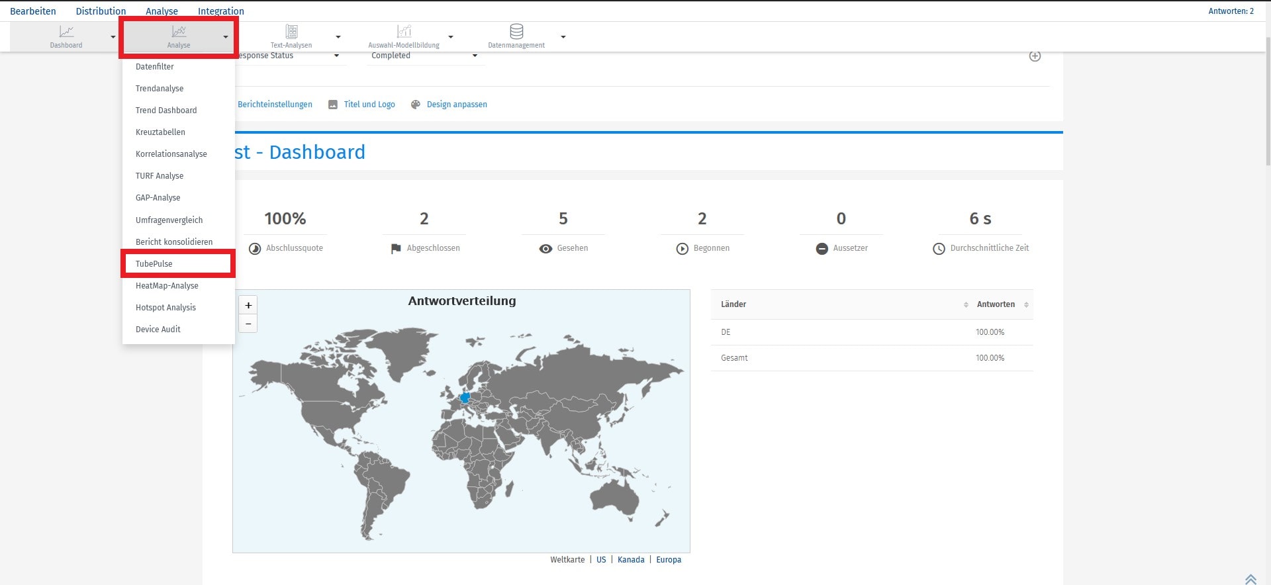Open the Datenmanagement database icon
This screenshot has height=585, width=1271.
[x=516, y=32]
